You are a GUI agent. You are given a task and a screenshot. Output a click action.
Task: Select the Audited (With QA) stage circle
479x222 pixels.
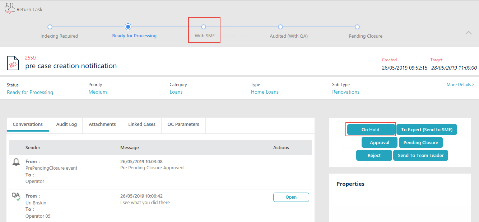point(280,27)
